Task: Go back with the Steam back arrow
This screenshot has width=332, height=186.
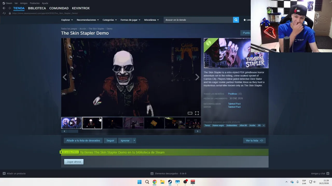Action: coord(4,8)
